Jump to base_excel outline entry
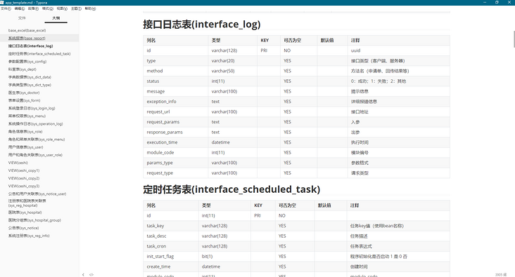515x277 pixels. pos(27,30)
